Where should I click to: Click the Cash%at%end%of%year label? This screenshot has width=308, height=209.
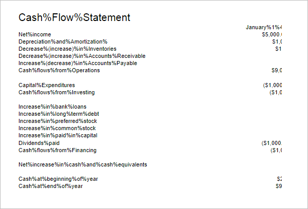[x=51, y=186]
